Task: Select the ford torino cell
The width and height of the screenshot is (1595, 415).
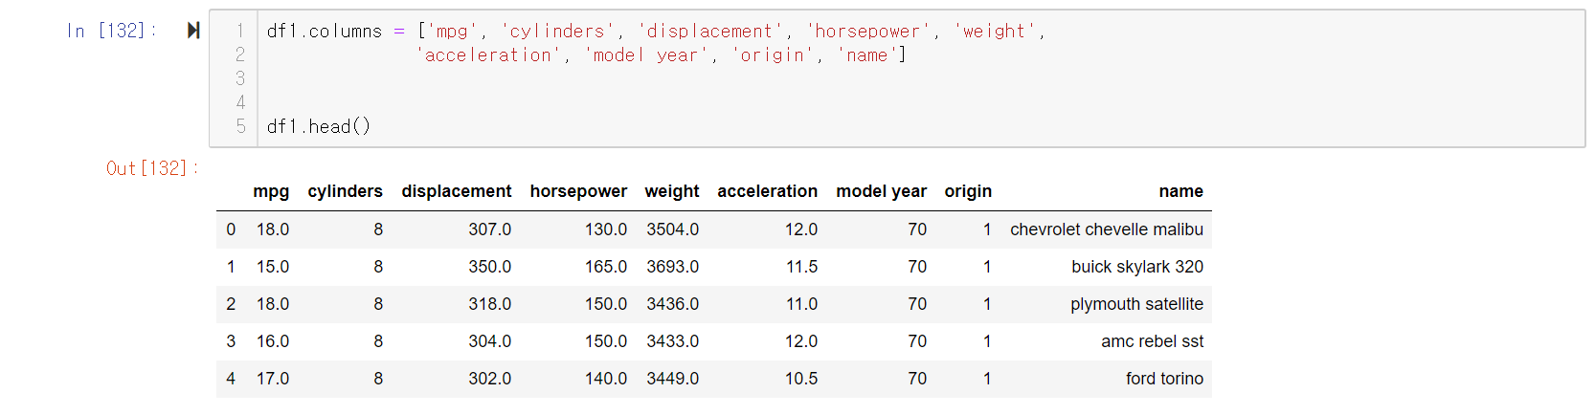Action: click(x=1164, y=379)
